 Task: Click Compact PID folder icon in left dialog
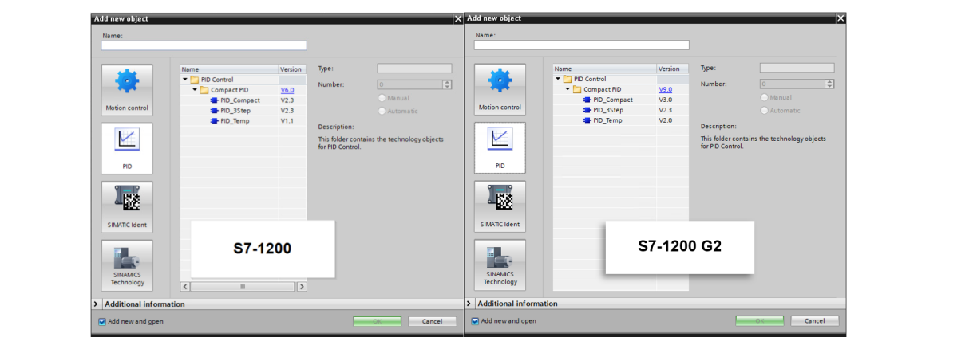(x=204, y=90)
